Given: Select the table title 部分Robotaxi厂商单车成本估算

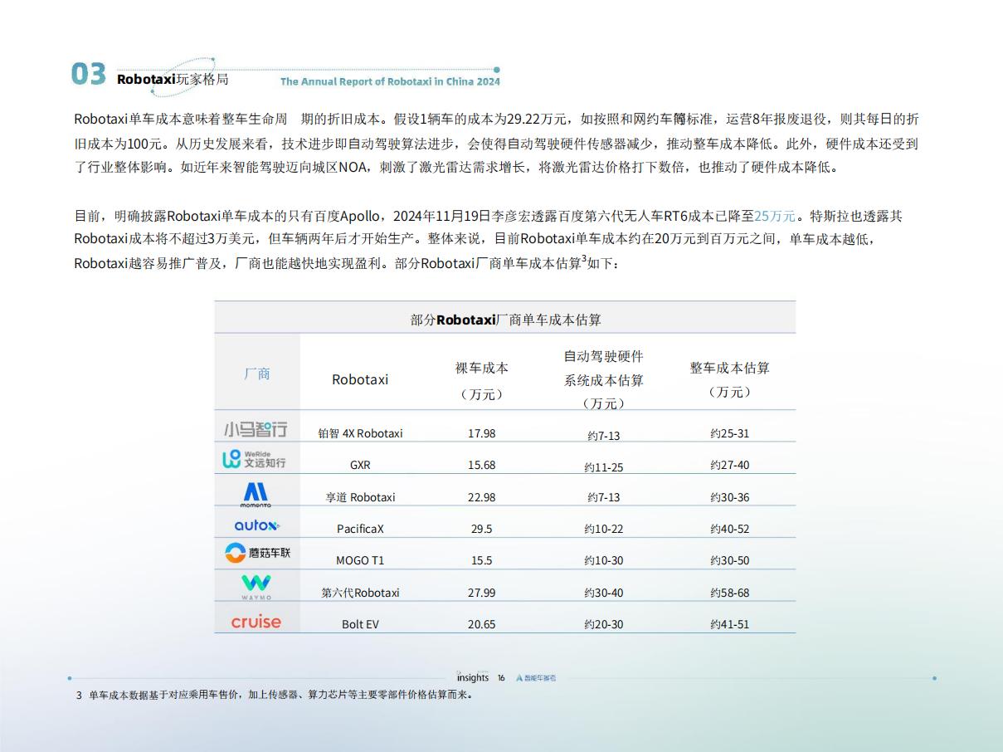Looking at the screenshot, I should click(x=505, y=320).
